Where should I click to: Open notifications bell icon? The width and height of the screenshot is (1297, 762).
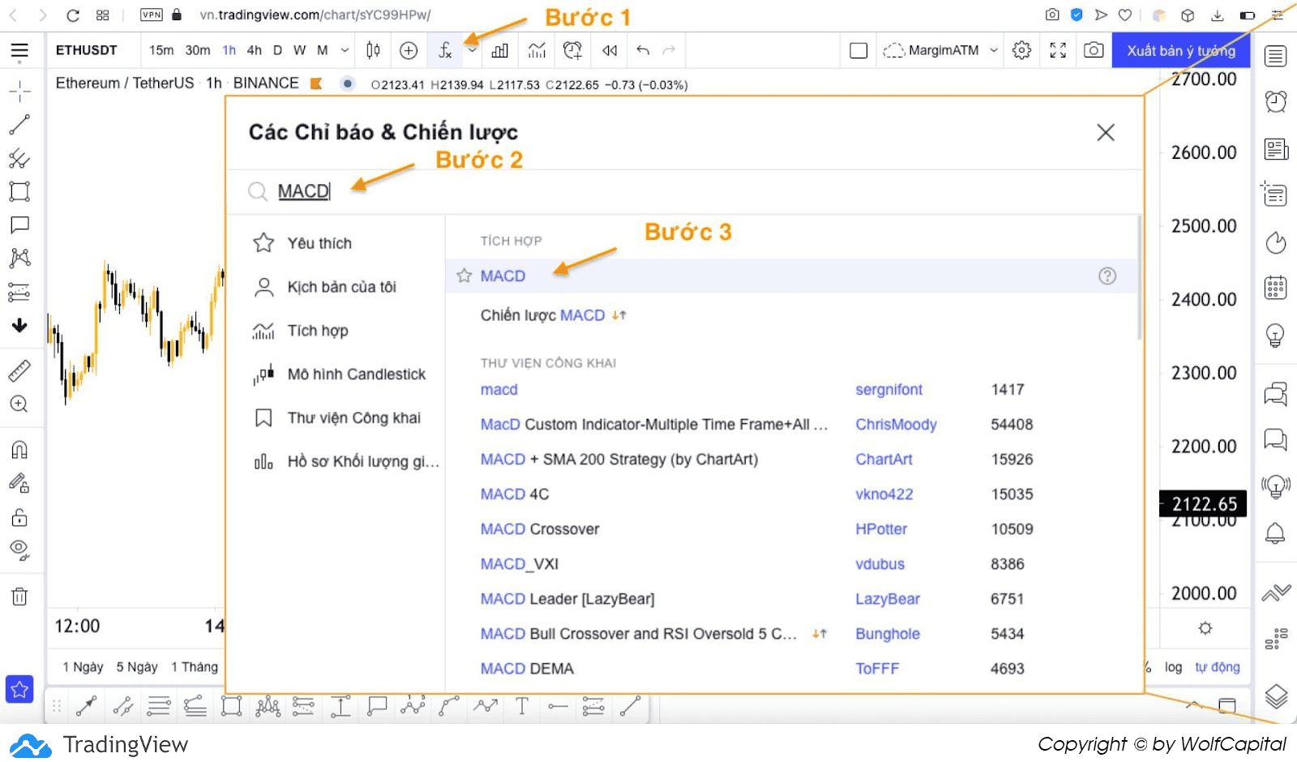pos(1276,533)
